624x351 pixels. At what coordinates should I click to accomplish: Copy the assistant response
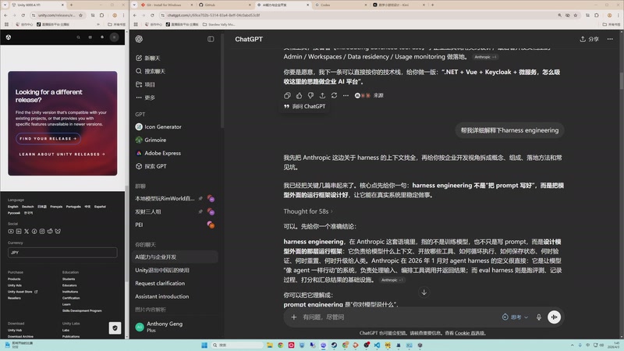[x=287, y=95]
